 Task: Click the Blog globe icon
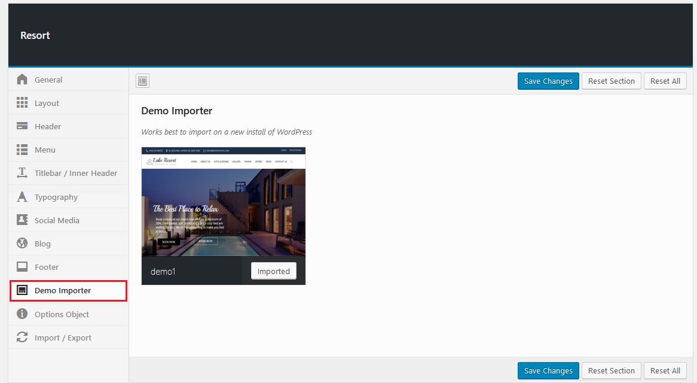[x=22, y=244]
